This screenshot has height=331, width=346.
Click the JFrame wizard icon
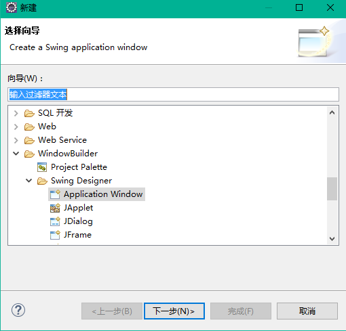pos(55,235)
